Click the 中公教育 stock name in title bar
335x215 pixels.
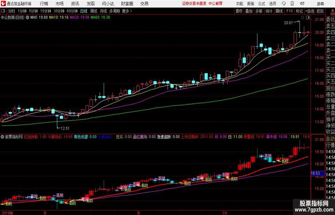[215, 4]
